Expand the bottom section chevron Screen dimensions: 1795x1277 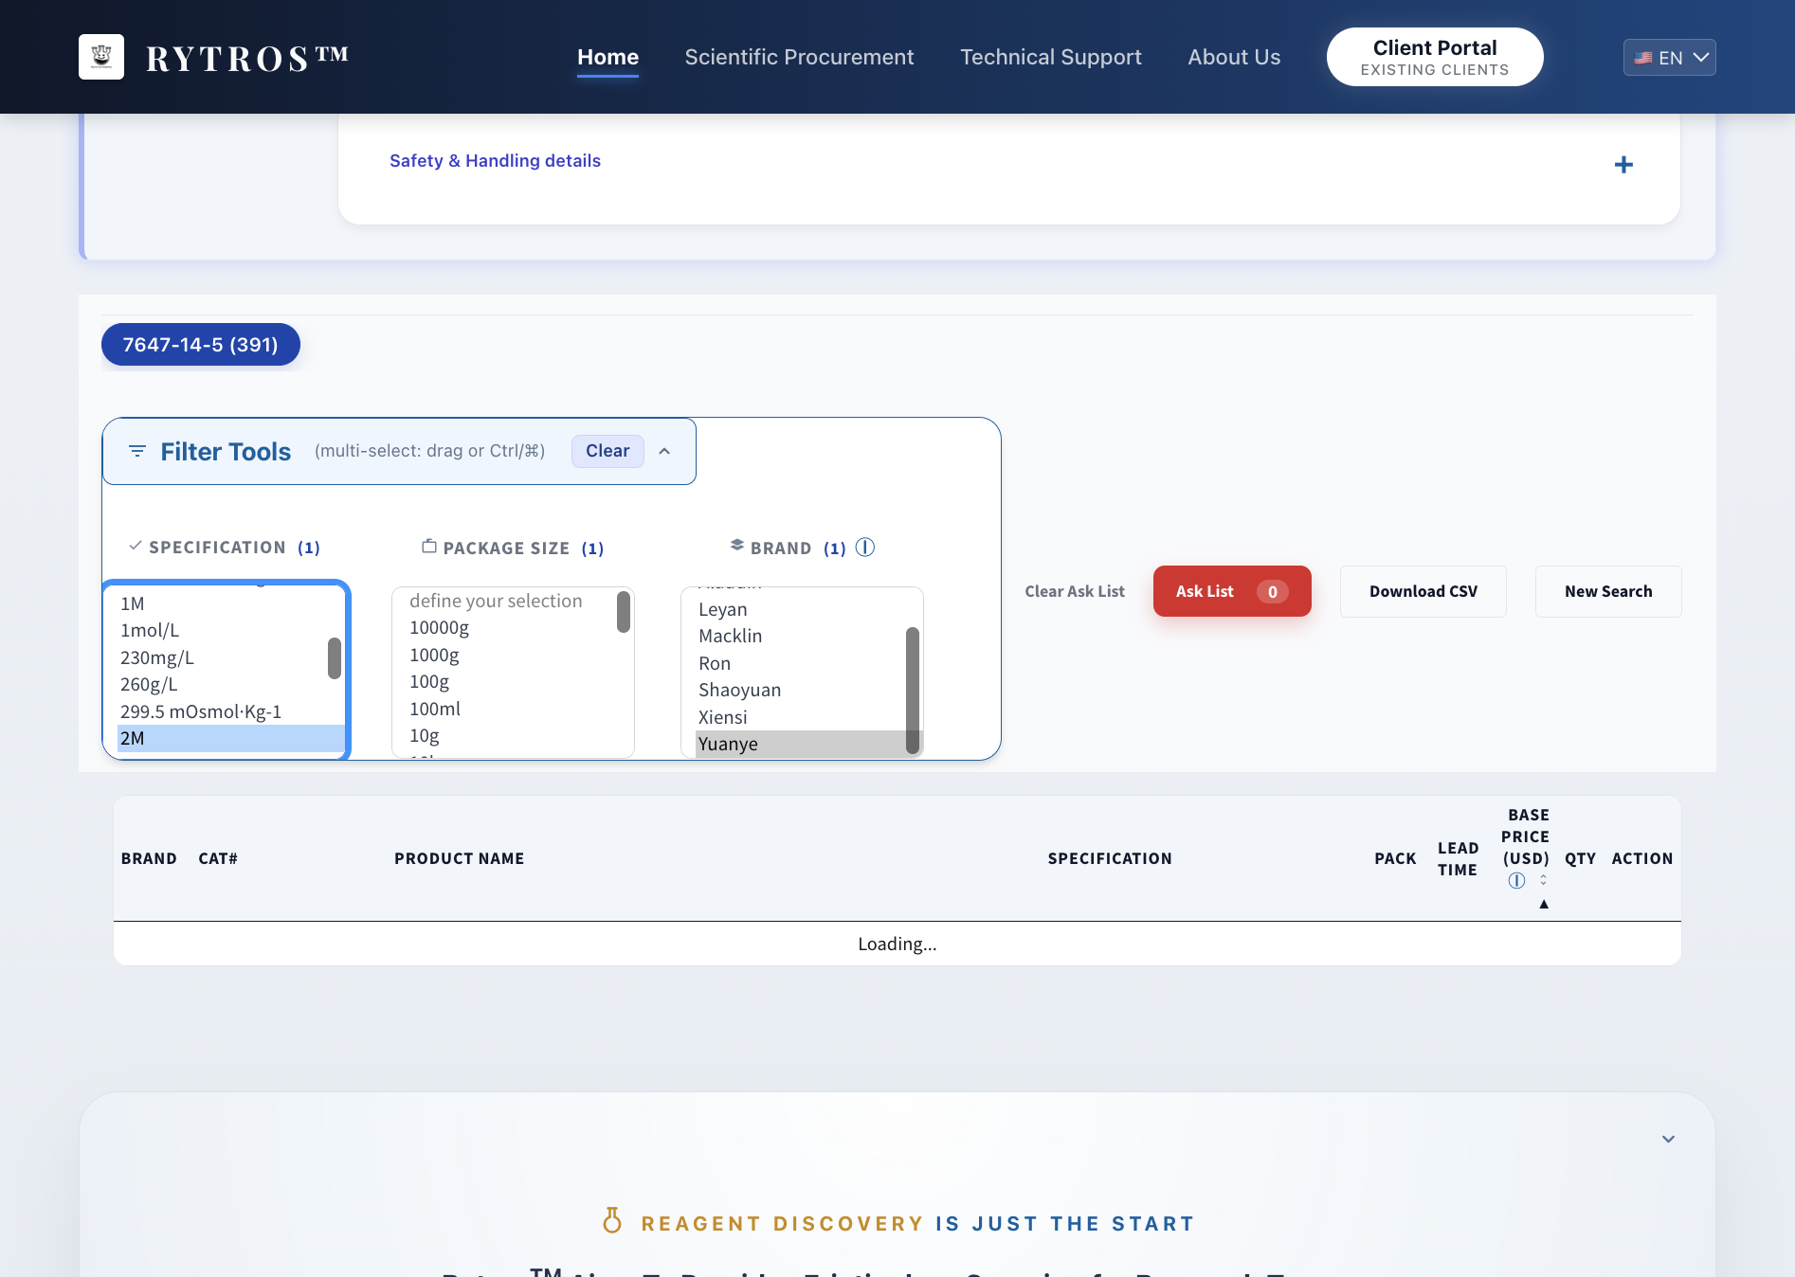click(1668, 1139)
